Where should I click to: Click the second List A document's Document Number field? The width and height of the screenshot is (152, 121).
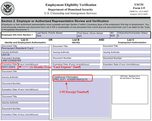(x=25, y=86)
